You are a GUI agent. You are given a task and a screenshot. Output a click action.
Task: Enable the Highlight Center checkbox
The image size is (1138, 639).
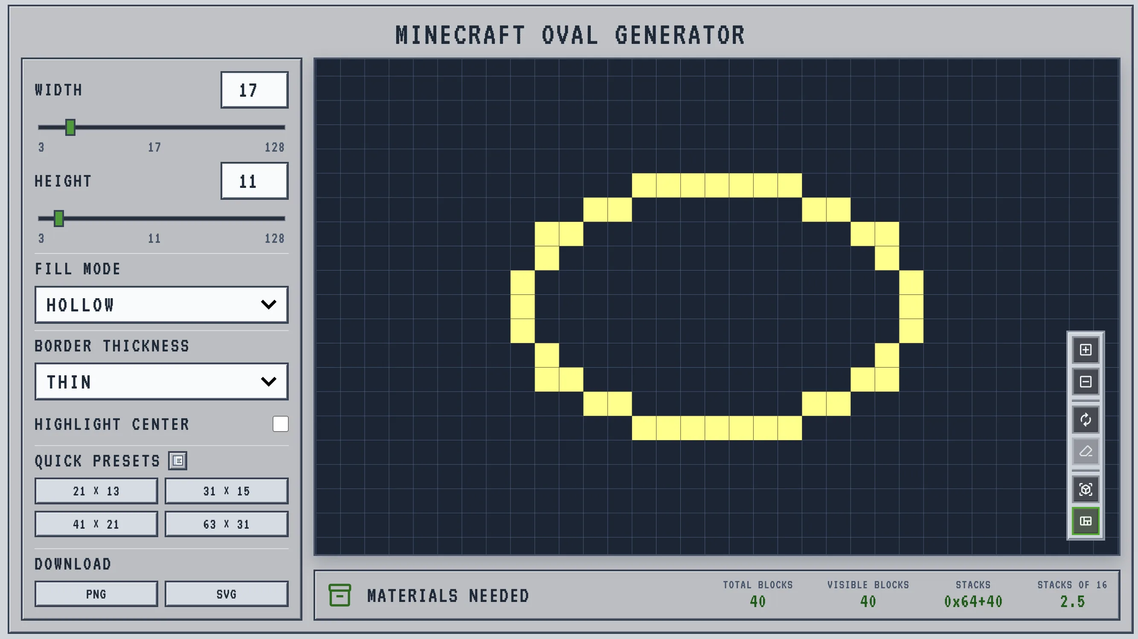281,423
